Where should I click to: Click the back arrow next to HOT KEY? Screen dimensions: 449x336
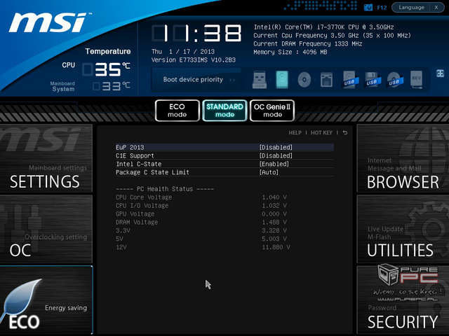(x=345, y=133)
